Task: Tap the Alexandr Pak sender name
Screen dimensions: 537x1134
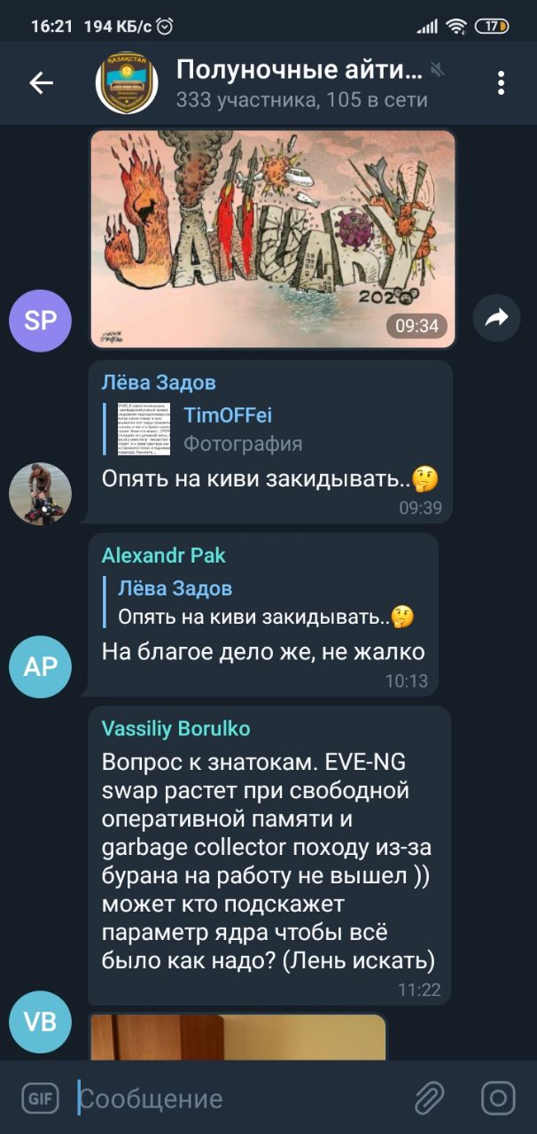Action: (x=164, y=555)
